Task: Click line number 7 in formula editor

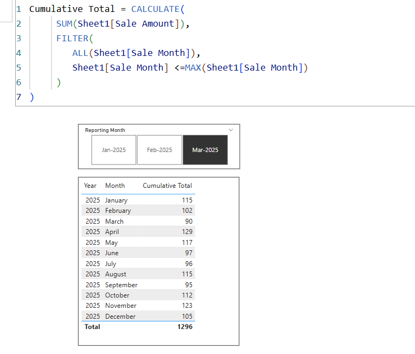Action: pyautogui.click(x=18, y=97)
